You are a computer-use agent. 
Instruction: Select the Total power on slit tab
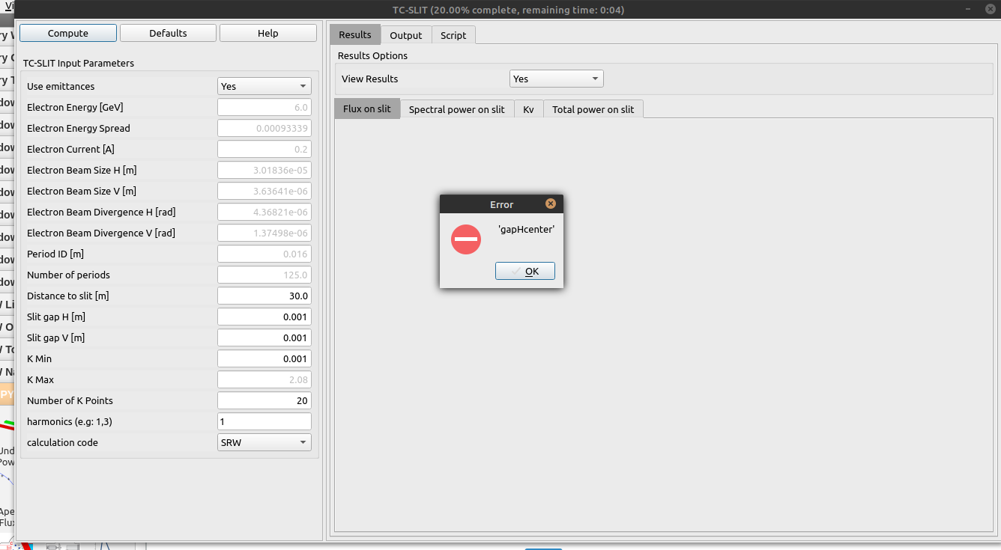[x=593, y=109]
